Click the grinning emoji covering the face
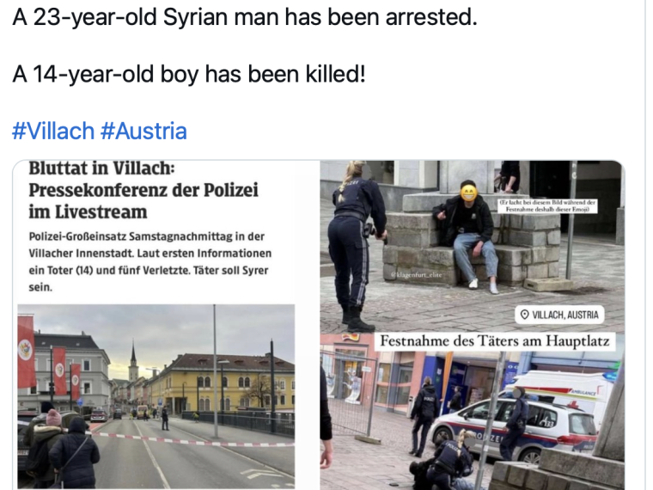The image size is (653, 490). click(468, 193)
